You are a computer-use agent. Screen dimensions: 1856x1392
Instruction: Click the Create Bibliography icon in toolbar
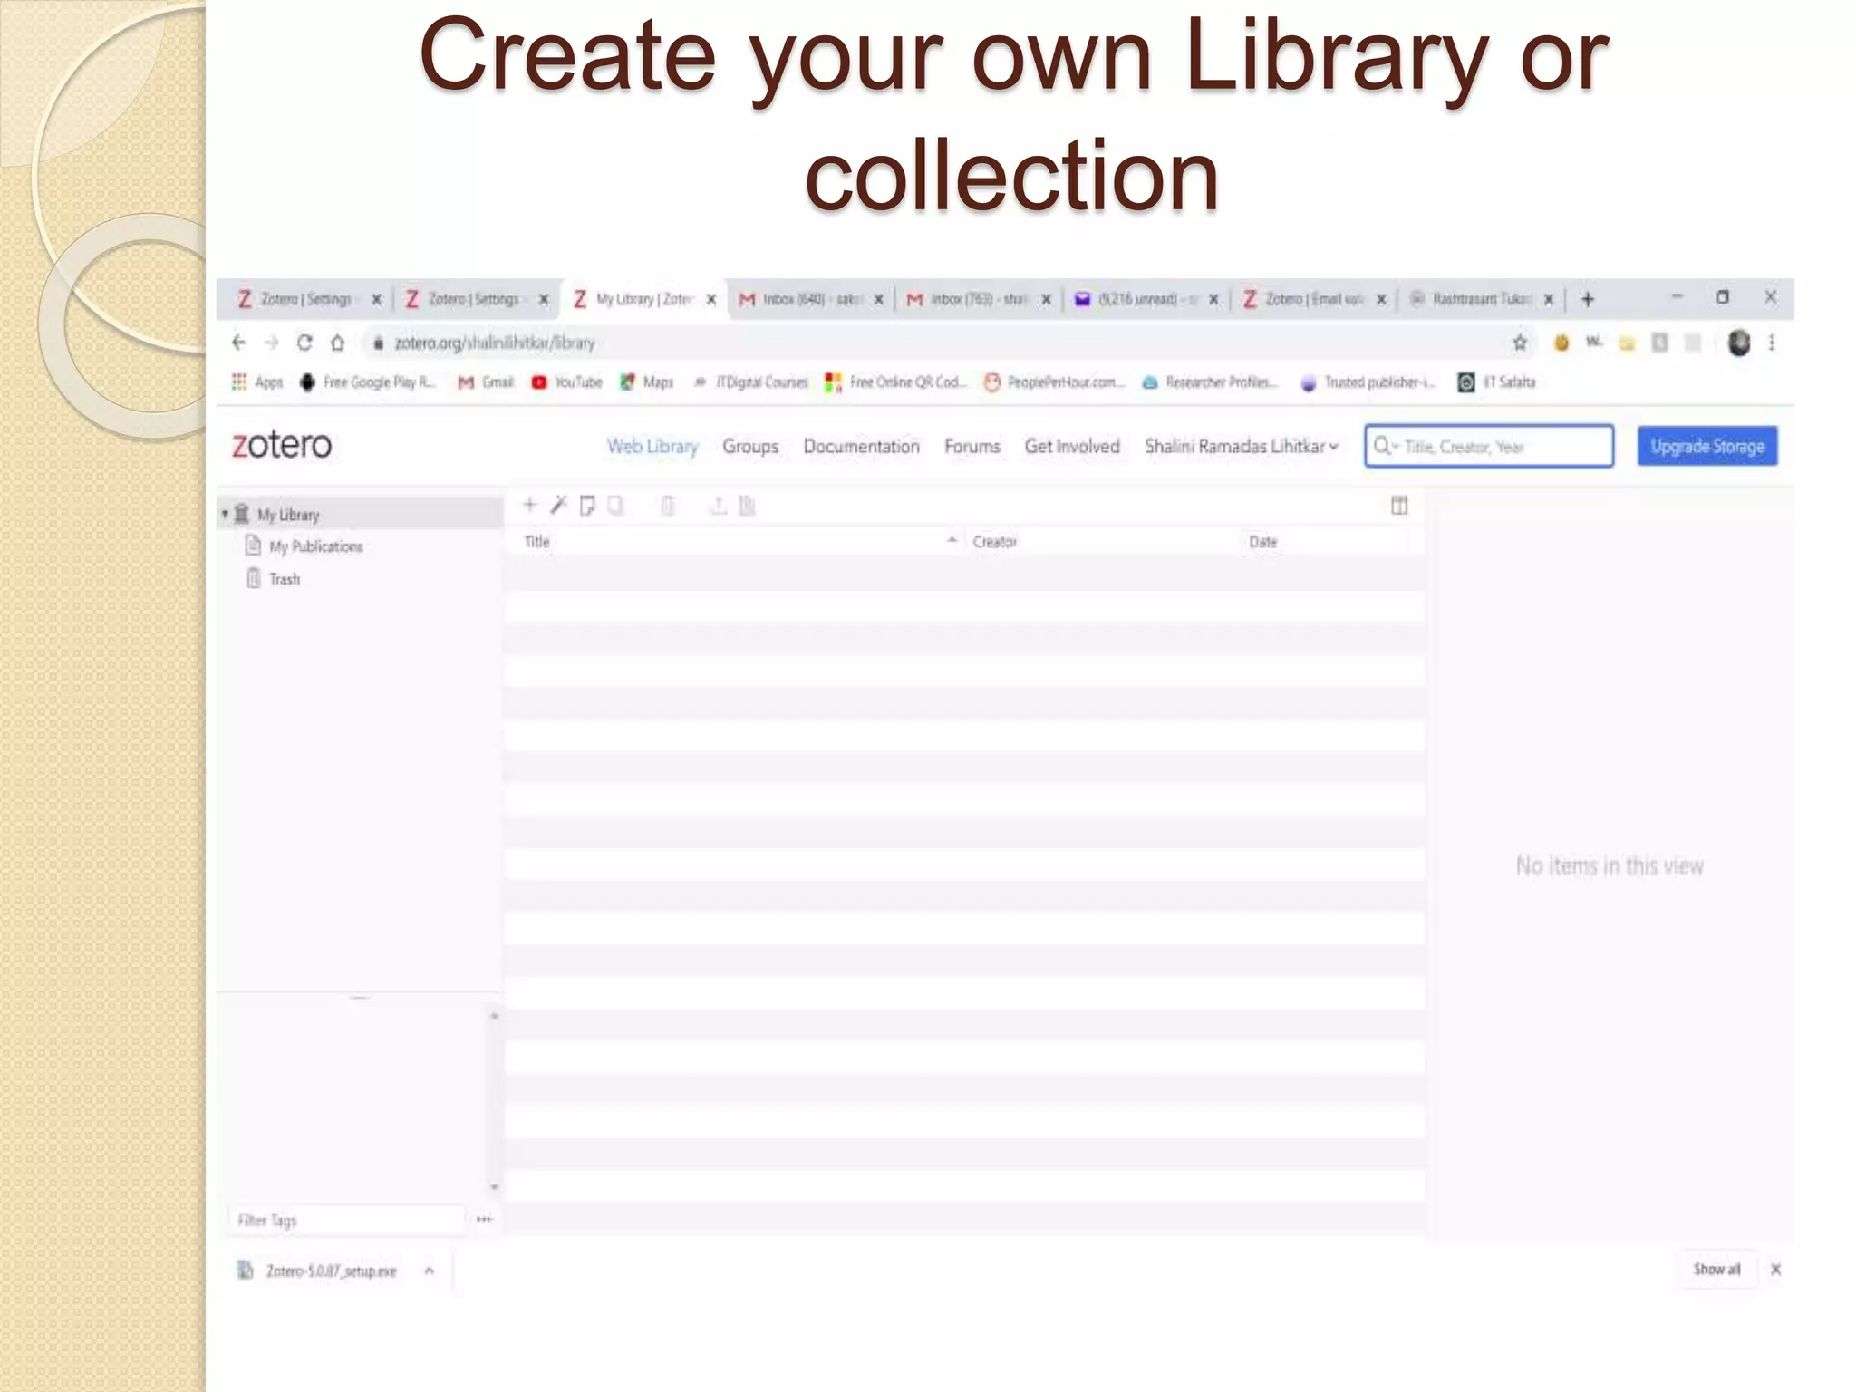tap(747, 506)
